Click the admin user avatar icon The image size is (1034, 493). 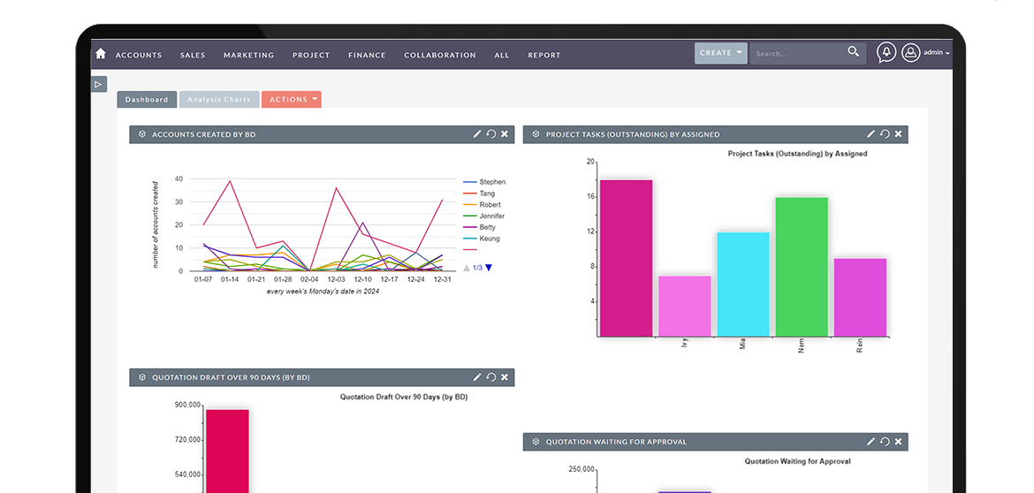pyautogui.click(x=910, y=53)
